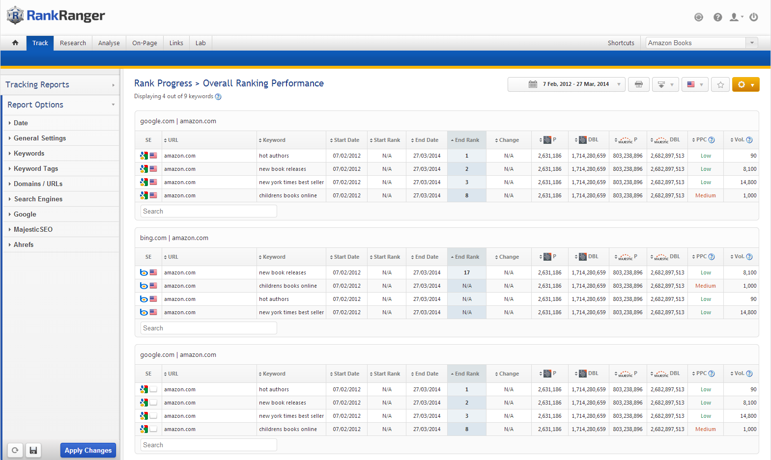This screenshot has width=771, height=460.
Task: Click the save floppy disk icon
Action: 33,450
